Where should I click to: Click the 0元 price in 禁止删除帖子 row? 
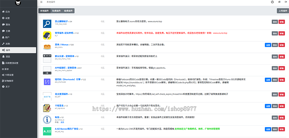pos(103,22)
